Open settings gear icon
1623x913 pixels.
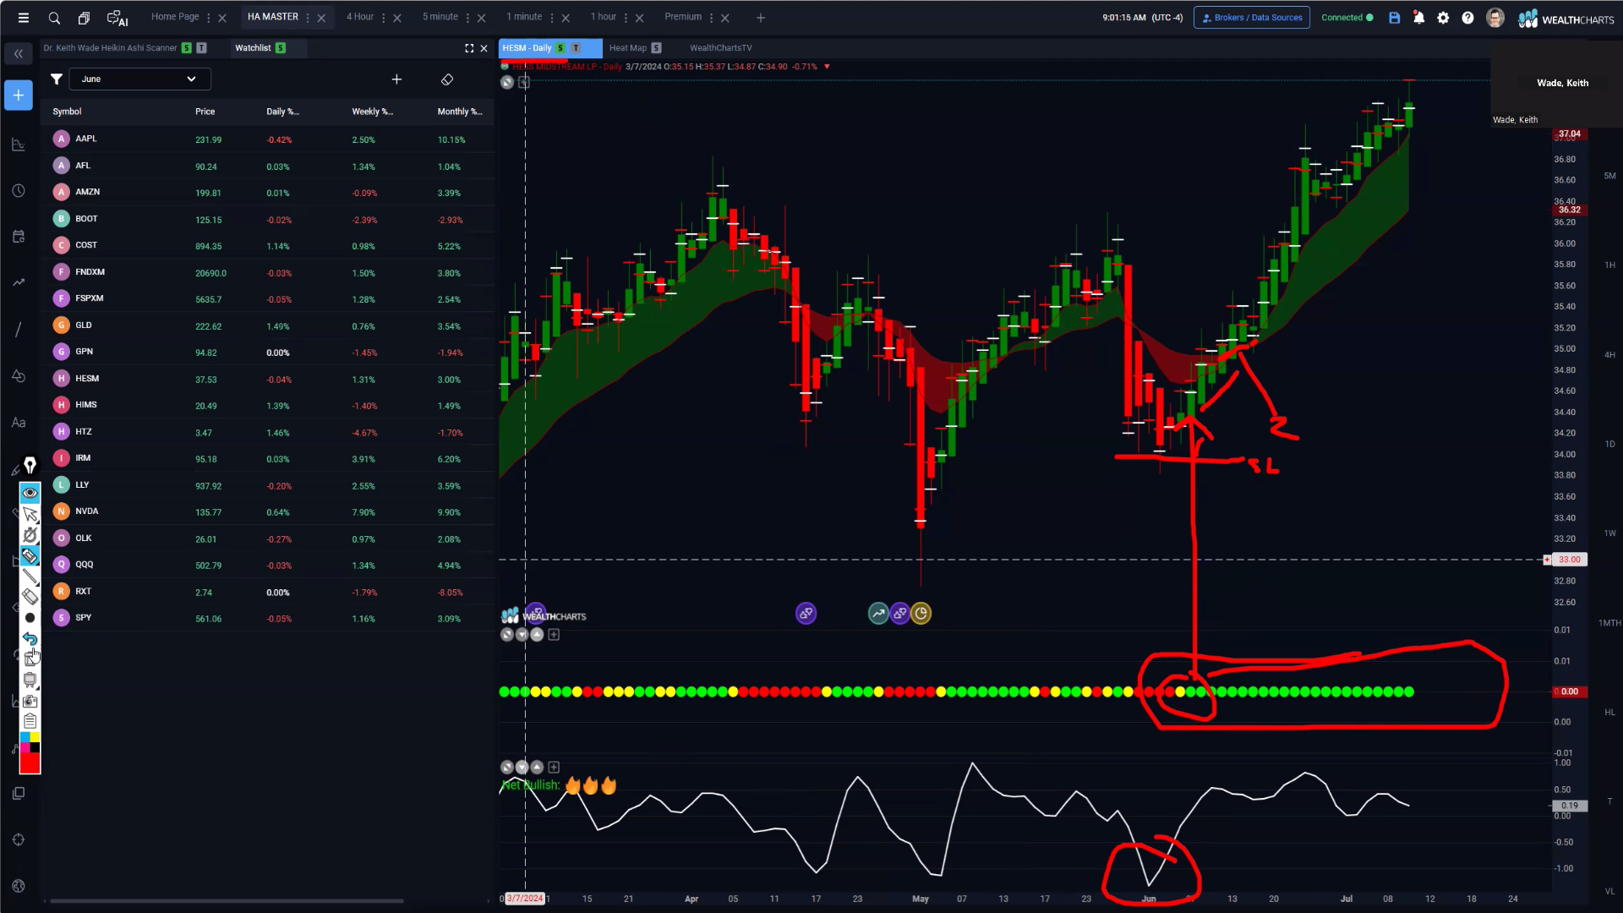1443,18
